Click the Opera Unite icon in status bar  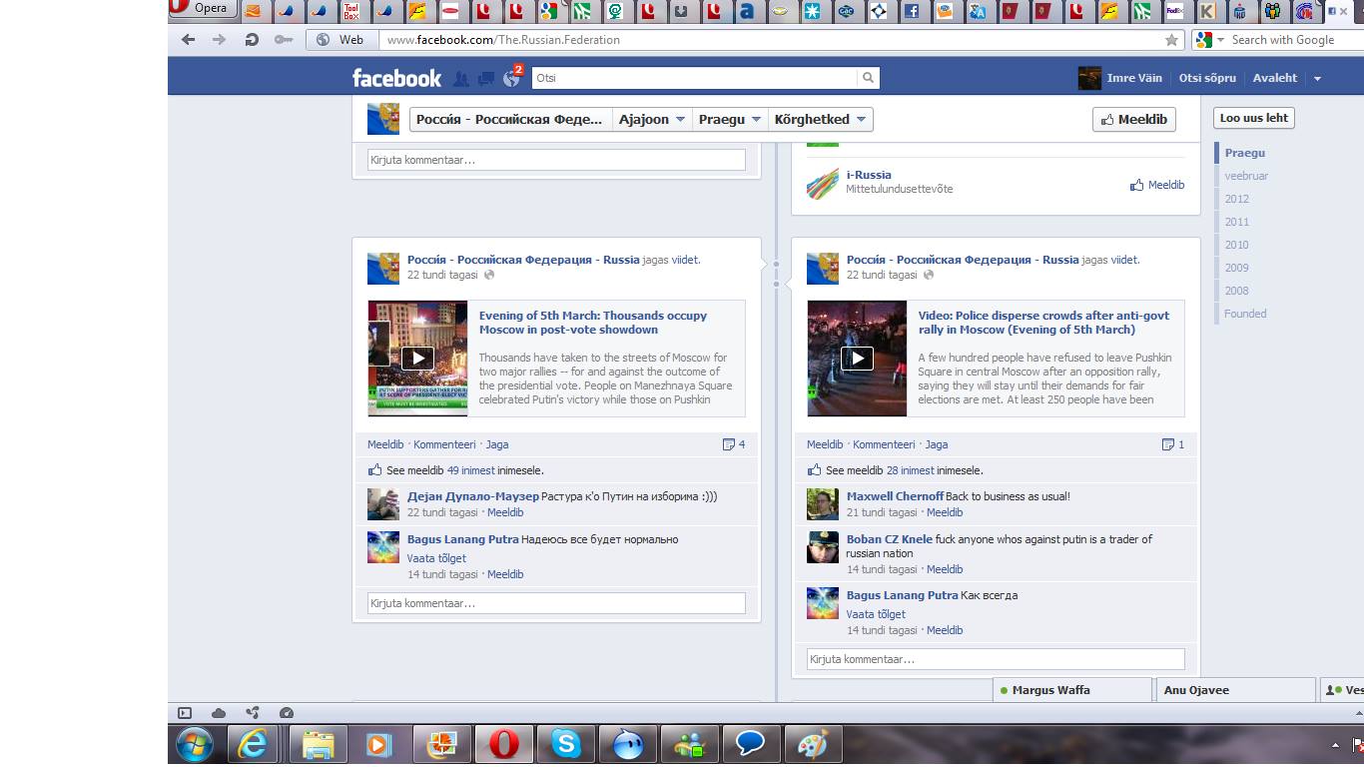pos(253,713)
